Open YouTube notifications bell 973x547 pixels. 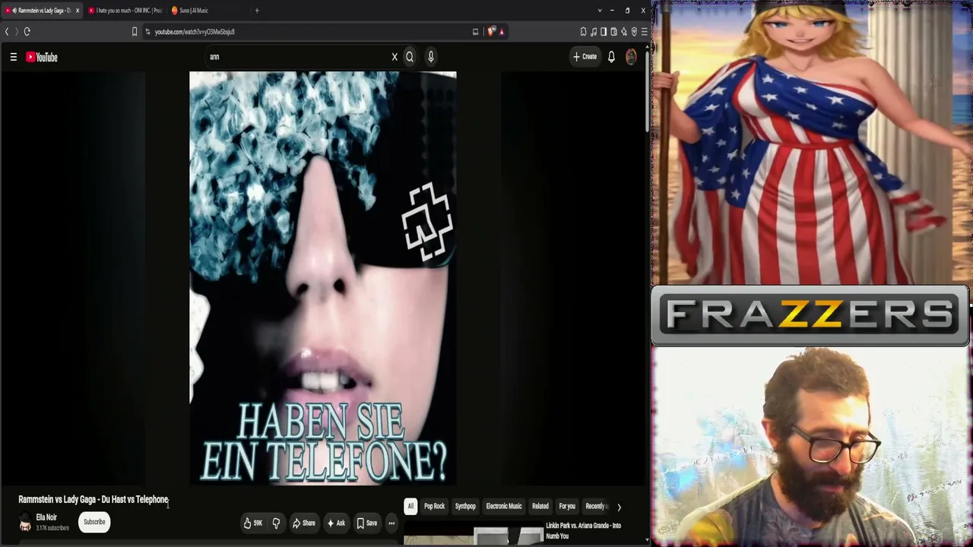[x=611, y=57]
